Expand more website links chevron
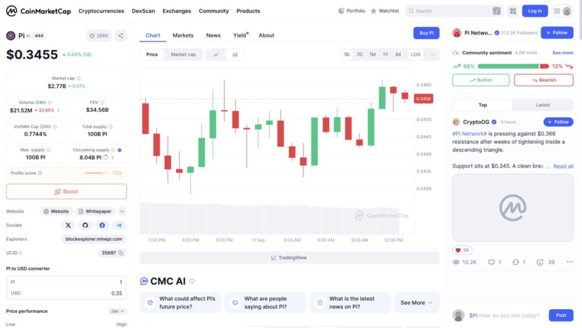582x328 pixels. click(x=122, y=212)
